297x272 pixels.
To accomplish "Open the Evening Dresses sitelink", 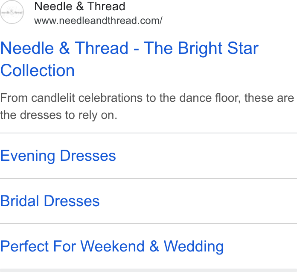I will pyautogui.click(x=58, y=156).
